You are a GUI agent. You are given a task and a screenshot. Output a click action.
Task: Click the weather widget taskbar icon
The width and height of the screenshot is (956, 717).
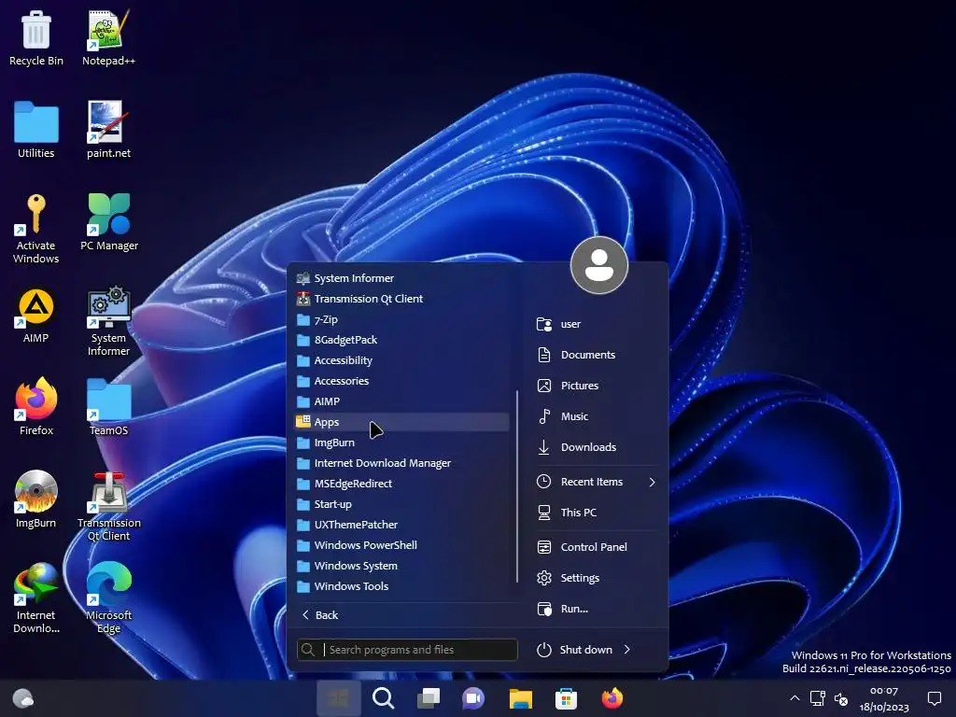(23, 698)
